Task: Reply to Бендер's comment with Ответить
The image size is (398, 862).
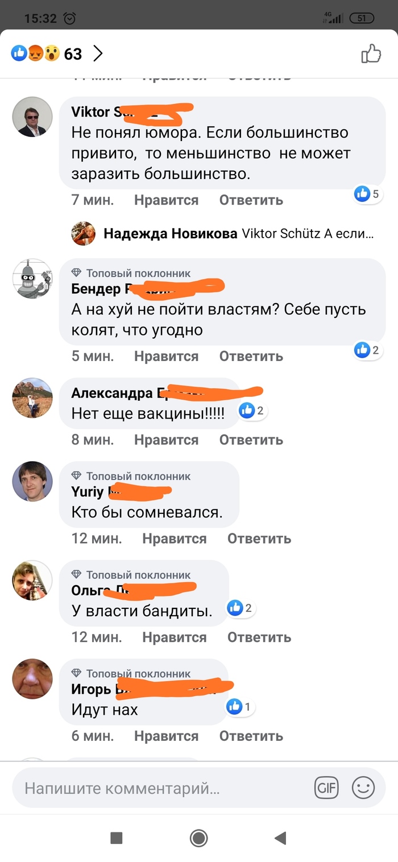Action: click(x=251, y=357)
